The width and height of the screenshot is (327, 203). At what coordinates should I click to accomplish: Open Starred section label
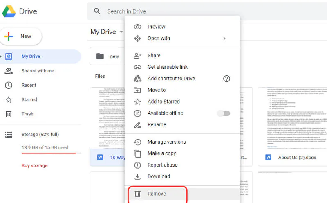click(x=29, y=99)
